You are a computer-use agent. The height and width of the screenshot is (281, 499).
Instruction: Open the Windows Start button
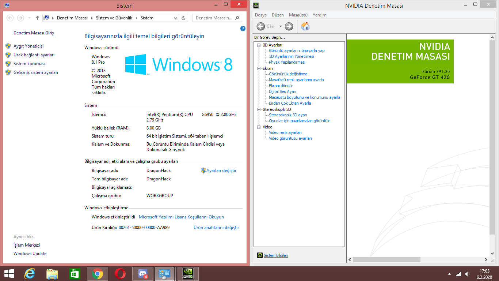pyautogui.click(x=9, y=274)
